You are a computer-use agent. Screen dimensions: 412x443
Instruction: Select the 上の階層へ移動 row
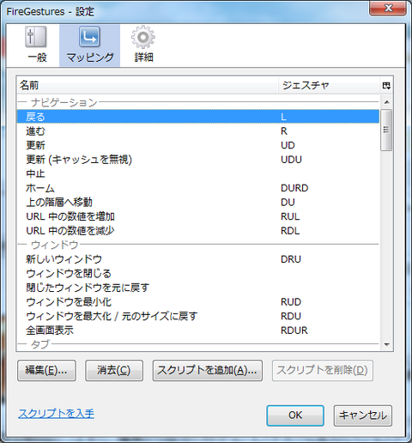tap(198, 203)
